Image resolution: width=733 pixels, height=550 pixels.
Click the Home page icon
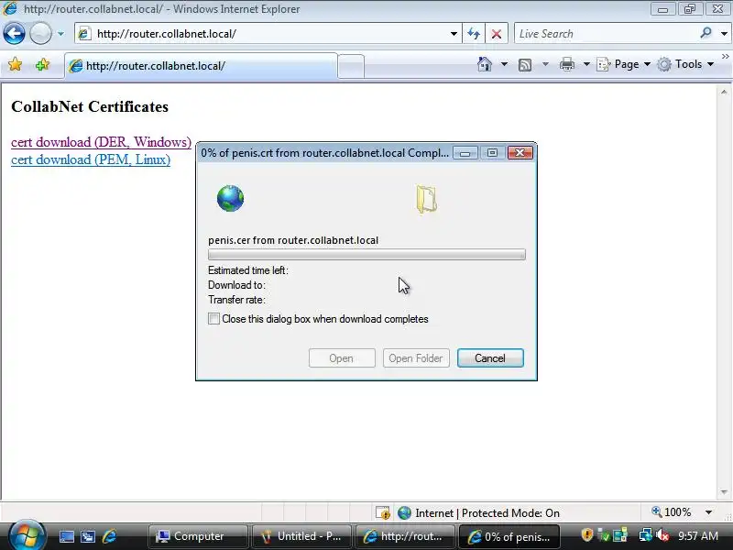485,64
